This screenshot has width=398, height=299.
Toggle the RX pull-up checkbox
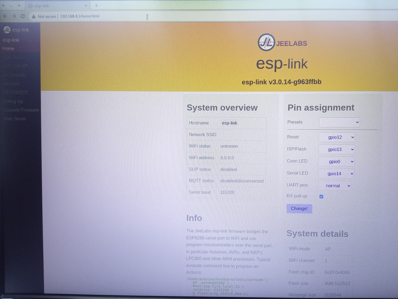pos(321,197)
